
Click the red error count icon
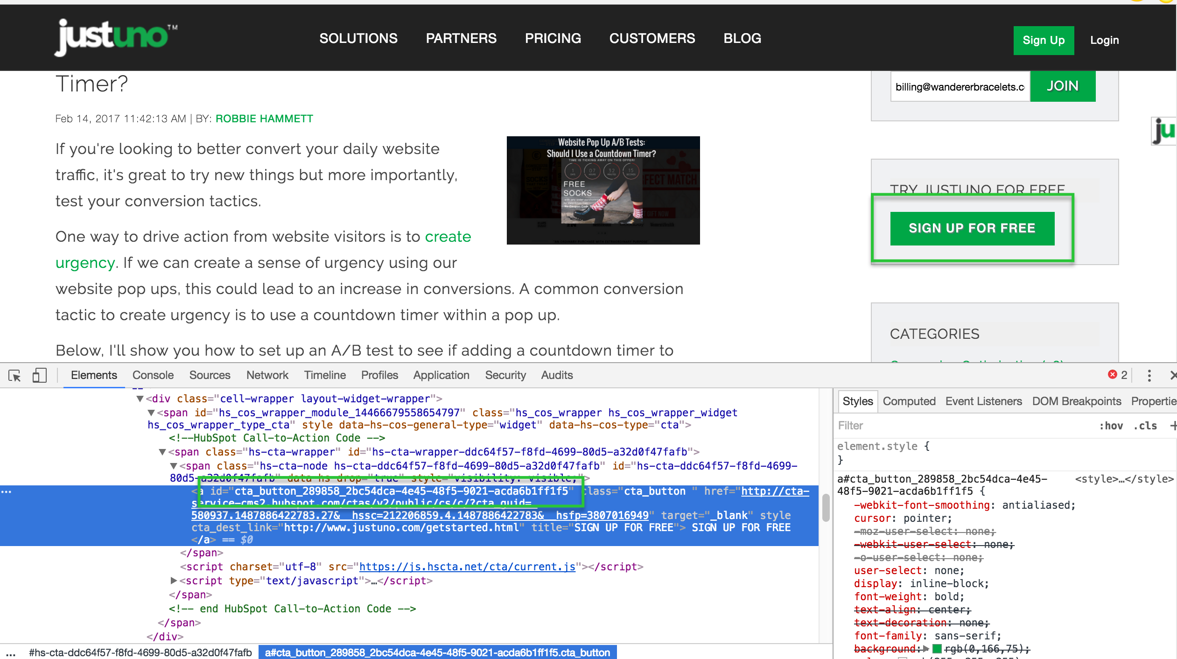pos(1113,375)
